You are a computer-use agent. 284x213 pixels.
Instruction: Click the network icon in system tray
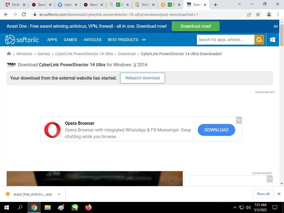(x=242, y=207)
